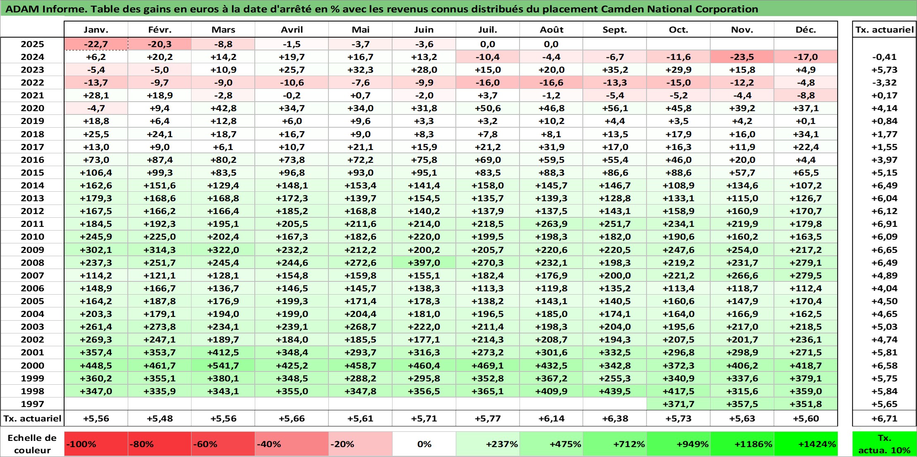Select the +279,5 cell for December 2007

(x=806, y=276)
